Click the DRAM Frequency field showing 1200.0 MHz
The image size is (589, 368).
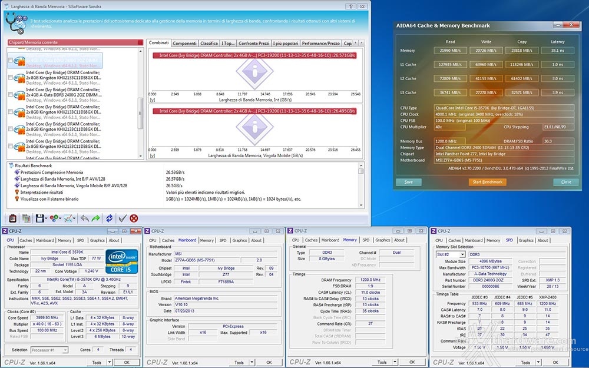(370, 280)
